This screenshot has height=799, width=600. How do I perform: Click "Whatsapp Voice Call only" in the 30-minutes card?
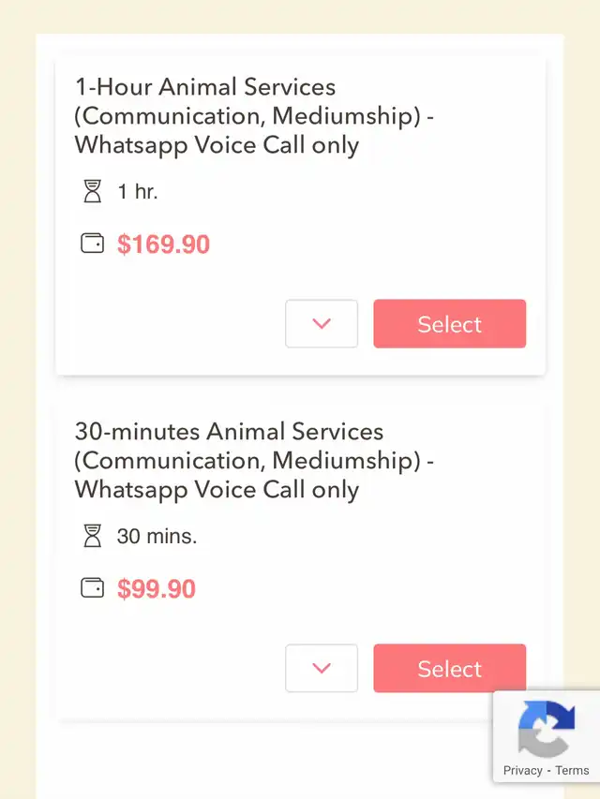[217, 491]
